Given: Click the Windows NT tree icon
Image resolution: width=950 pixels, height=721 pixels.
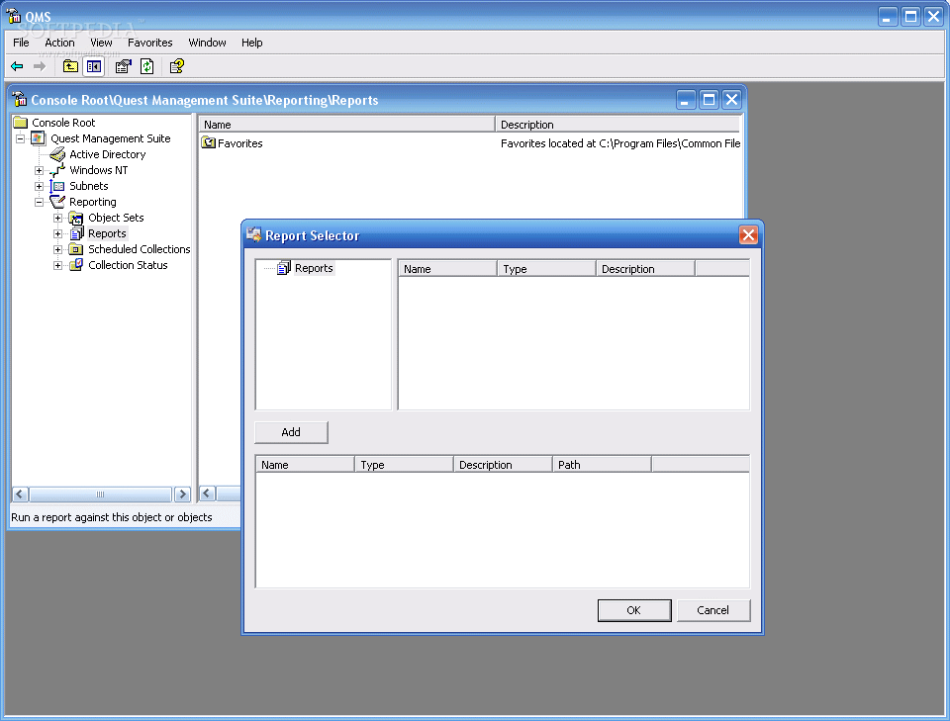Looking at the screenshot, I should pyautogui.click(x=57, y=170).
